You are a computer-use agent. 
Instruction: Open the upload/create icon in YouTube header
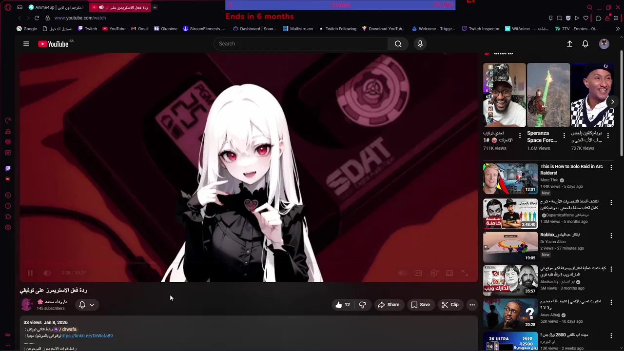(x=569, y=44)
